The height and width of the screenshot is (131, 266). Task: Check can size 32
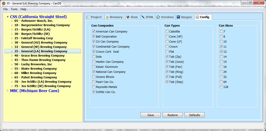pos(221,77)
